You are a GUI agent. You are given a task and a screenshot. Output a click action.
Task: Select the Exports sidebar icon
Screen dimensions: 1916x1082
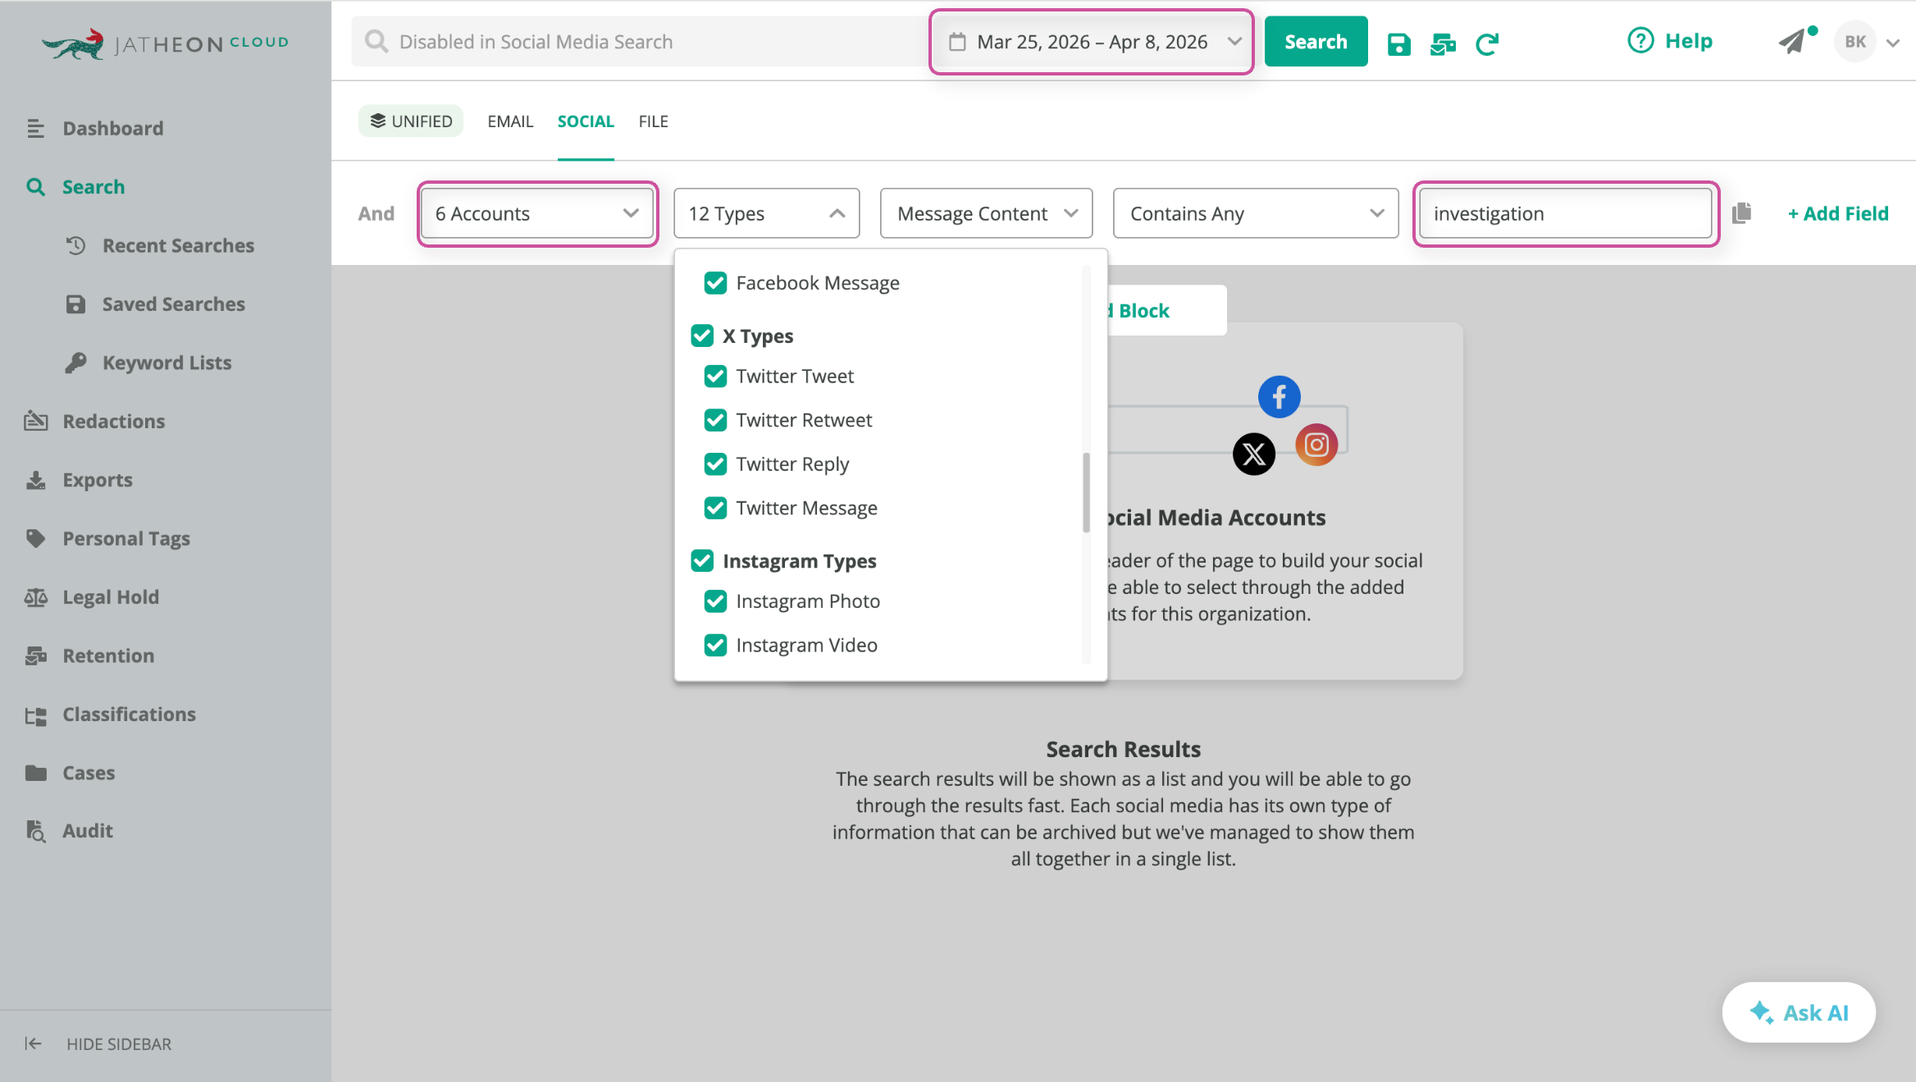point(36,479)
